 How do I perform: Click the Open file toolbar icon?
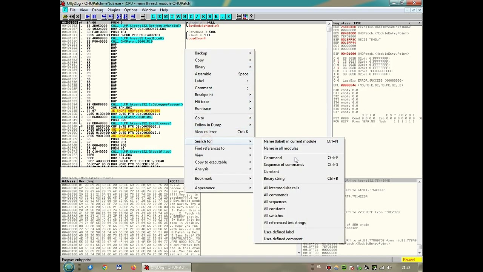(x=65, y=17)
